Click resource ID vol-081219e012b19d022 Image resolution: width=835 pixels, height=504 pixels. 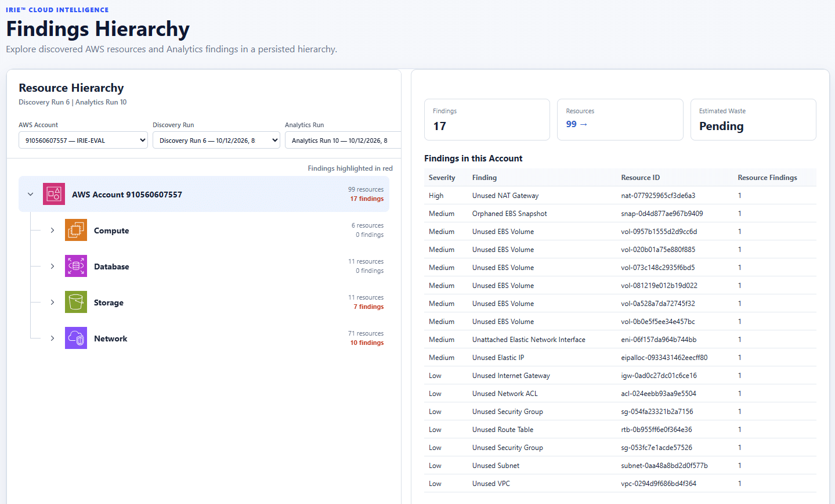coord(659,286)
